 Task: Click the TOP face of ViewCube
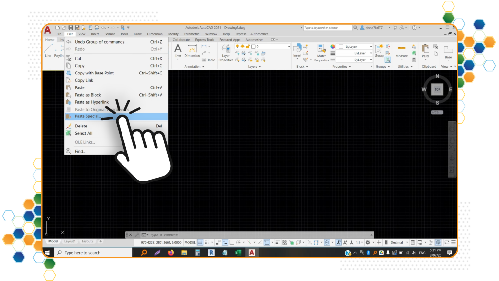click(437, 89)
